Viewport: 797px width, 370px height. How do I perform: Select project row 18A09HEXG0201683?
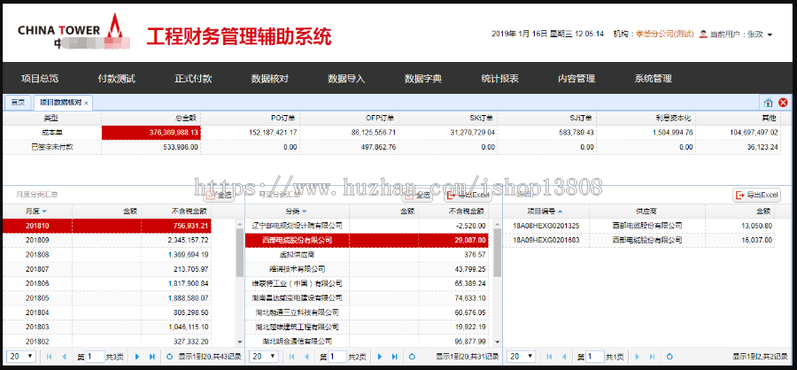coord(638,241)
